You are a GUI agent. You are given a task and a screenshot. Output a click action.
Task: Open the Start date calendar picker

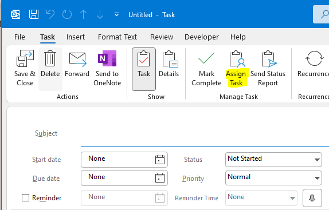tap(160, 160)
